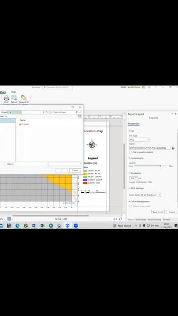The image size is (178, 316).
Task: Click the DPI resolution value box
Action: point(132,178)
